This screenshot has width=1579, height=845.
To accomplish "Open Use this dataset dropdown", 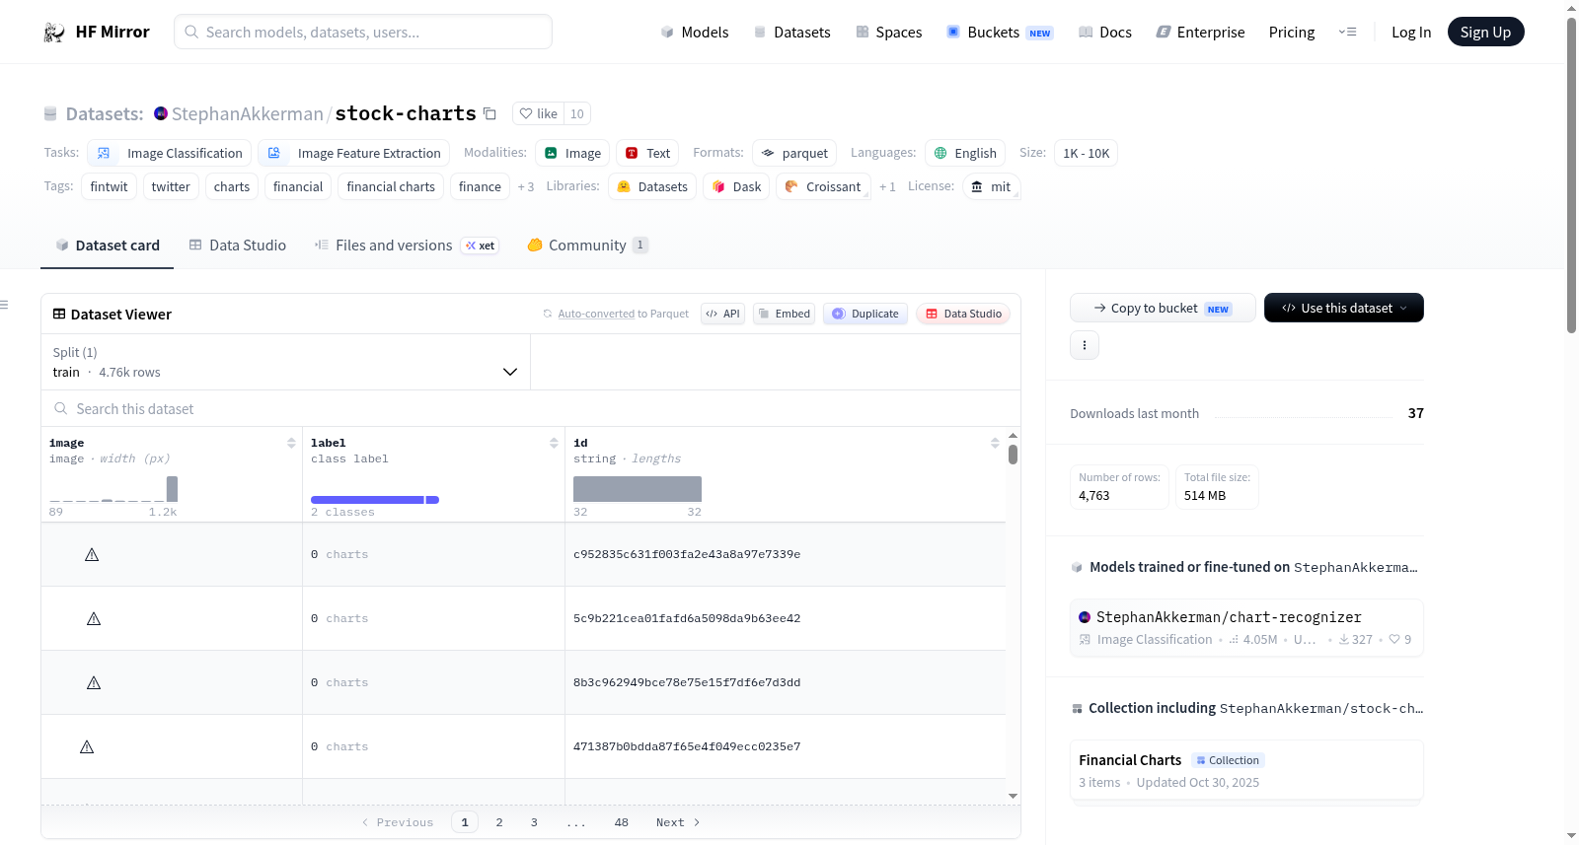I will tap(1343, 308).
